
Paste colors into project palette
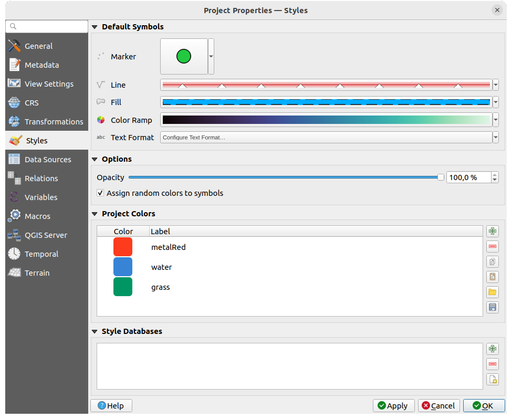coord(492,277)
